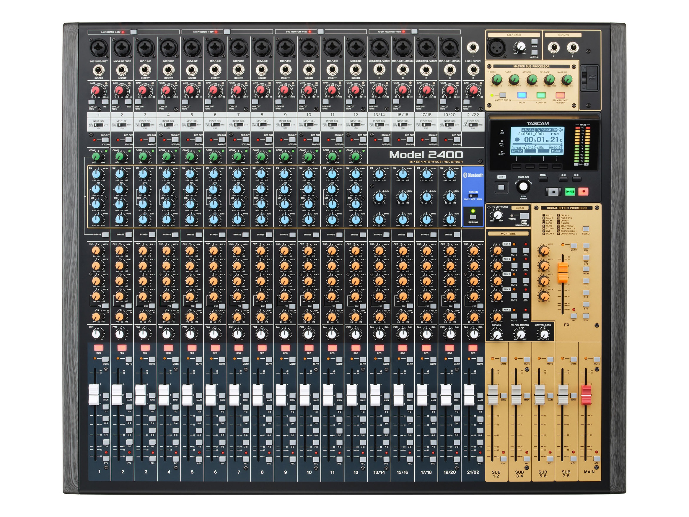Assign FX return to MAIN bus
Image resolution: width=689 pixels, height=517 pixels.
[586, 269]
